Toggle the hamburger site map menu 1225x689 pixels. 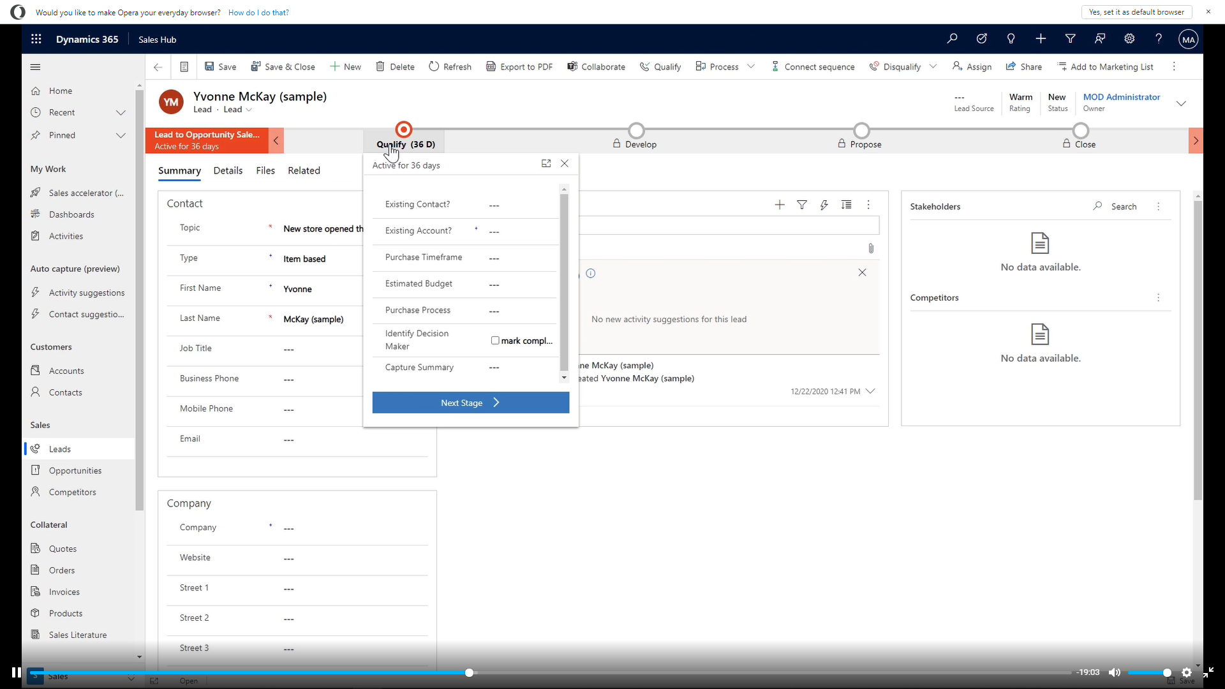point(36,67)
